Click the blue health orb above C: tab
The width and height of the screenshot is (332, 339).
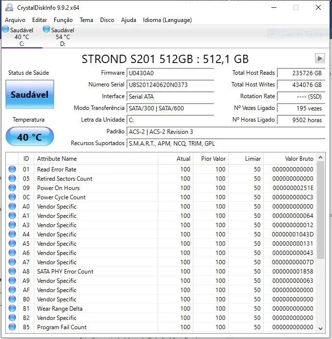(5, 29)
